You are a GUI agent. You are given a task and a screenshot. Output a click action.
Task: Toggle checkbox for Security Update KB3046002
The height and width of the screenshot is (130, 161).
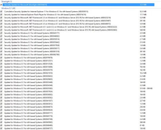click(x=1, y=36)
